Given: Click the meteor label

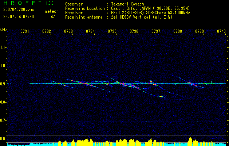Looking at the screenshot, I should coord(52,11).
